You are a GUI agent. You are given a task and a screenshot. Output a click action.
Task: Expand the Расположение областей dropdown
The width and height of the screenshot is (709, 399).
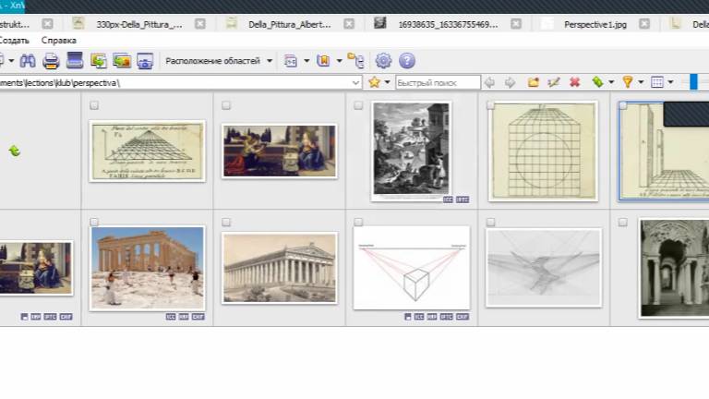(270, 61)
